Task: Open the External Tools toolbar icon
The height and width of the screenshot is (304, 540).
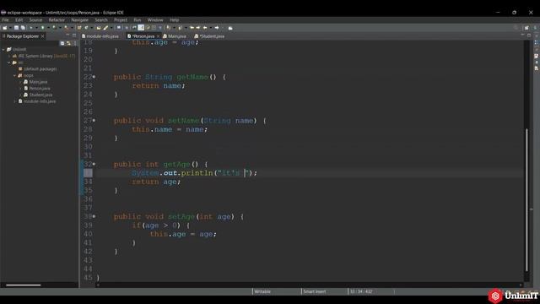Action: pos(66,28)
